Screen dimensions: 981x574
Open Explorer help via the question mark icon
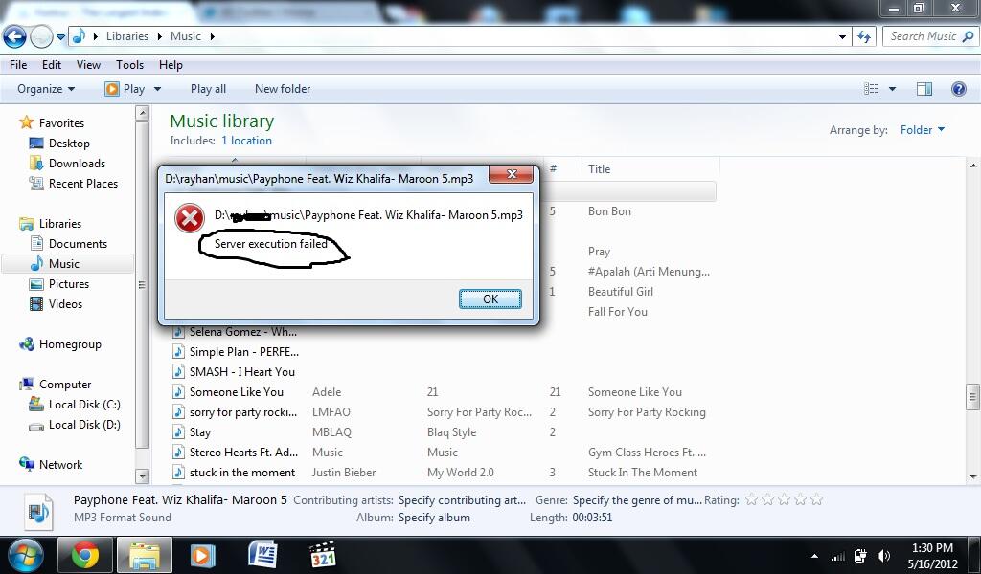point(958,89)
